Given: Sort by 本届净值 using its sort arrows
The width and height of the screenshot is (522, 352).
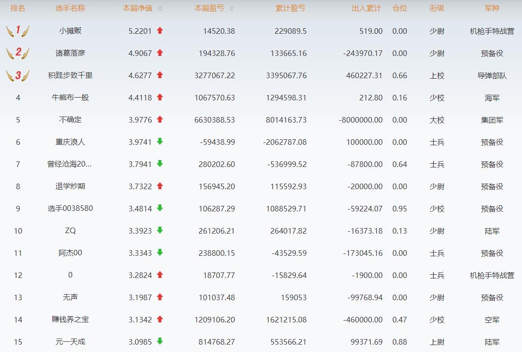Looking at the screenshot, I should (160, 8).
